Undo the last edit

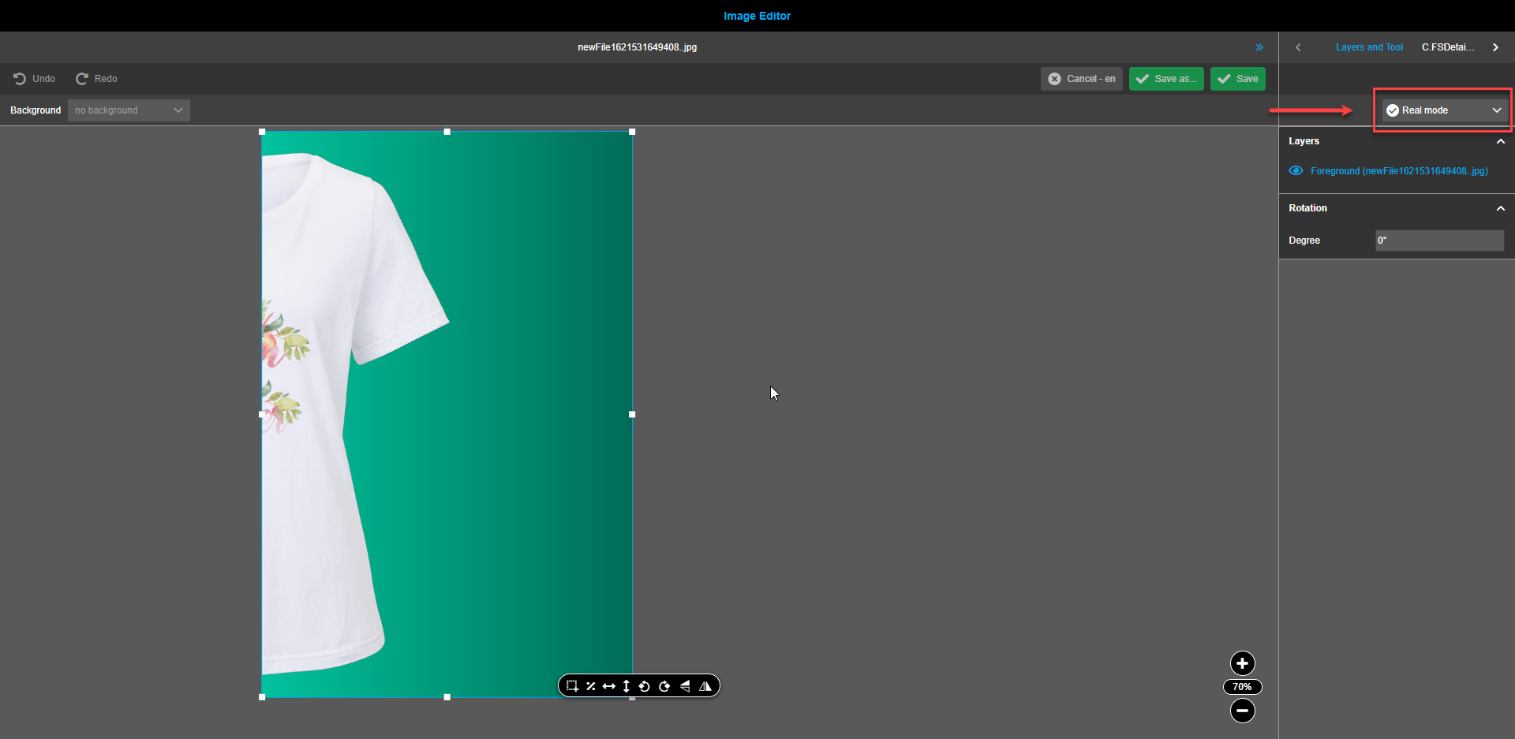point(34,79)
